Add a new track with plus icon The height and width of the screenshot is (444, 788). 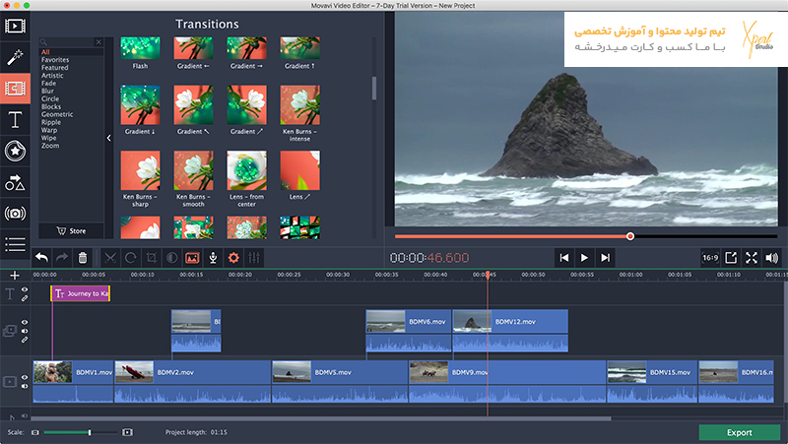tap(15, 276)
